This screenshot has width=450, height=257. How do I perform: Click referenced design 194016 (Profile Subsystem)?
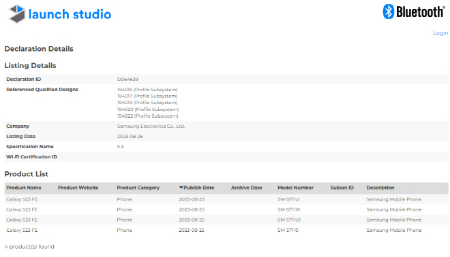pyautogui.click(x=147, y=90)
